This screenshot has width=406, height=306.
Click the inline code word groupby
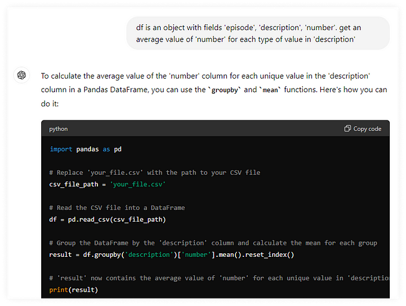point(224,90)
